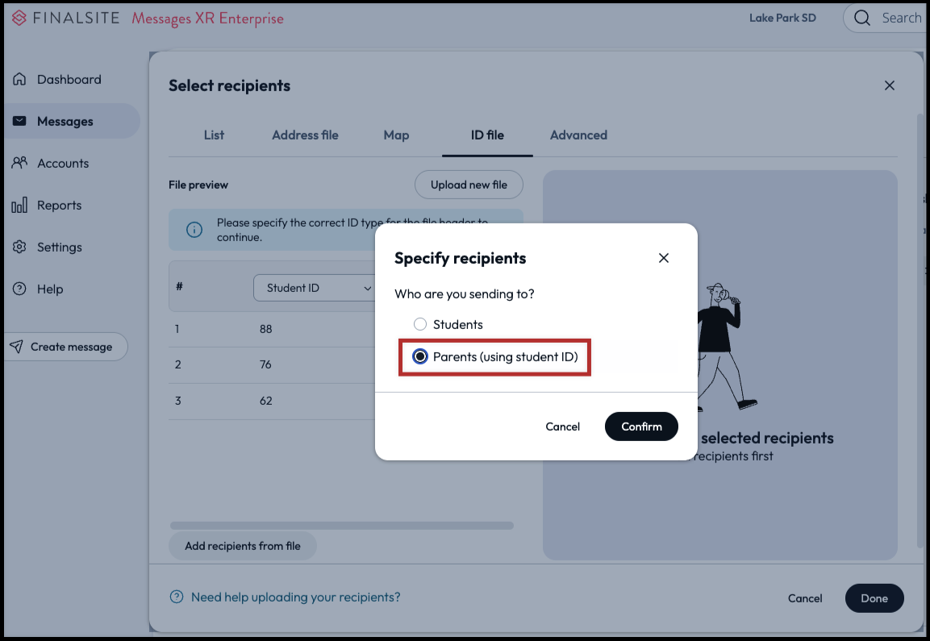Open Settings via the gear icon
Image resolution: width=930 pixels, height=641 pixels.
(x=20, y=248)
